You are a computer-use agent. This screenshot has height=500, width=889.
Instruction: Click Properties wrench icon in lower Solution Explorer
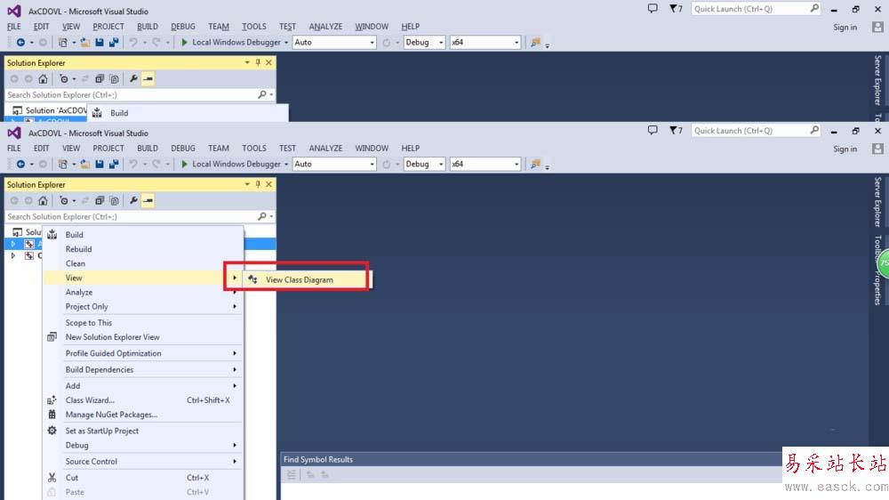tap(134, 200)
